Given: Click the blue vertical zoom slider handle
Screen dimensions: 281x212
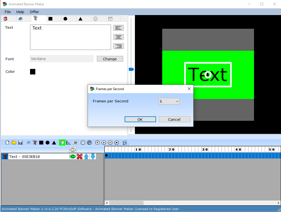Looking at the screenshot, I should tap(131, 69).
